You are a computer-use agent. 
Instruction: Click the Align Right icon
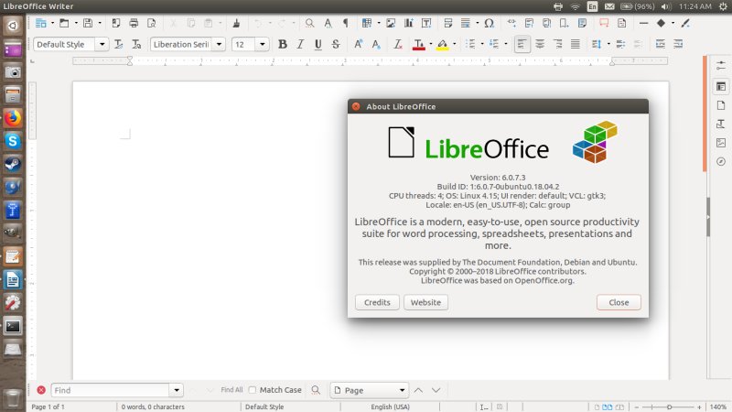pos(557,44)
